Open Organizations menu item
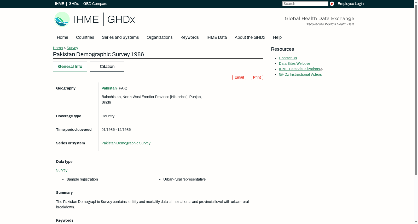418x224 pixels. tap(160, 37)
